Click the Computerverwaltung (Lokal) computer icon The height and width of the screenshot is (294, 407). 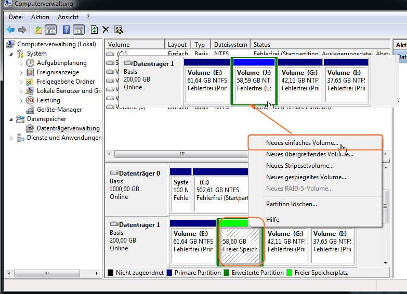pyautogui.click(x=10, y=44)
